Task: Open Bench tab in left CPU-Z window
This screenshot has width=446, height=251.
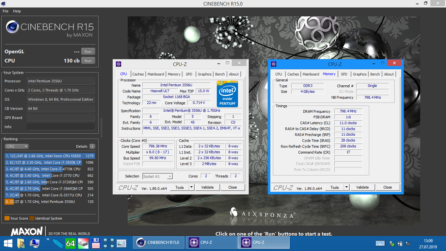Action: (220, 74)
